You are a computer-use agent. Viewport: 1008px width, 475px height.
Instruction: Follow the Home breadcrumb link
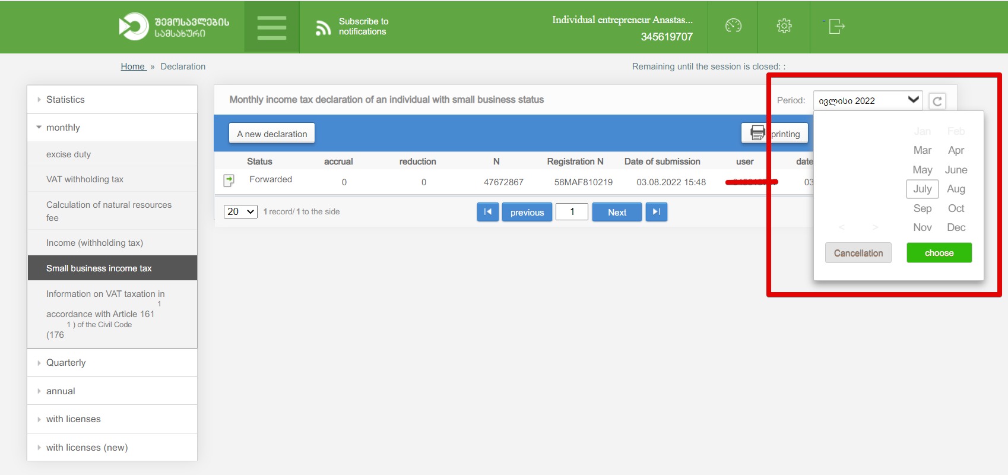point(133,66)
